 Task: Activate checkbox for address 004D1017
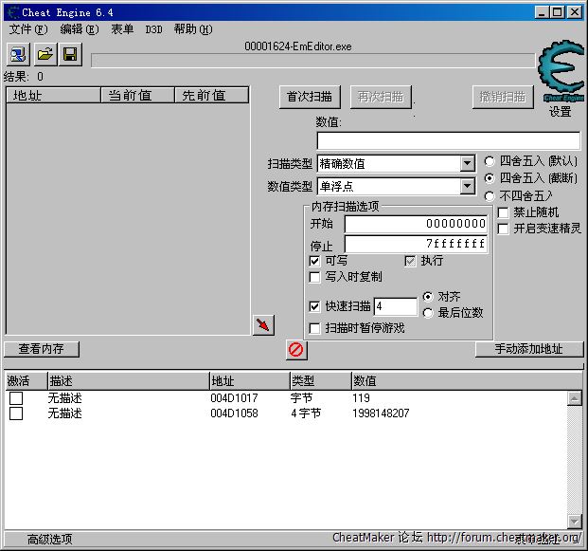point(16,398)
